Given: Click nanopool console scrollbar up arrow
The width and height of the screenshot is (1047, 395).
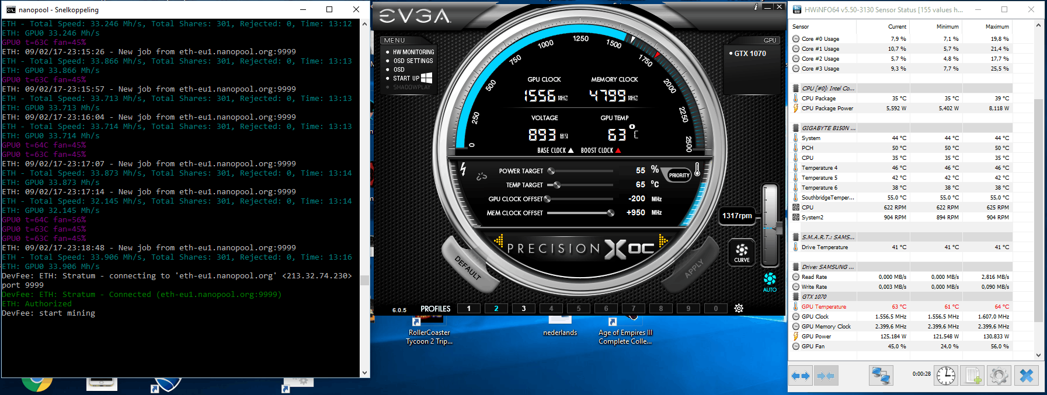Looking at the screenshot, I should (x=365, y=24).
